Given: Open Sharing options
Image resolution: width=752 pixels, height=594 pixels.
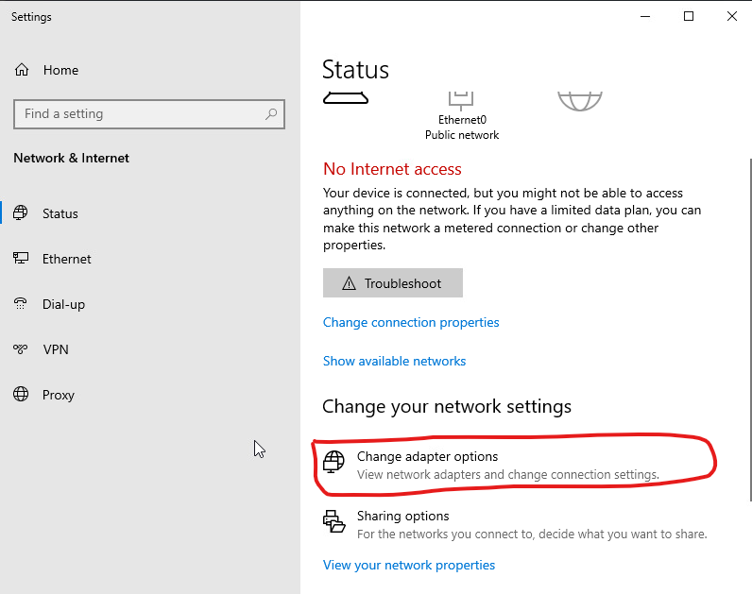Looking at the screenshot, I should [x=515, y=524].
